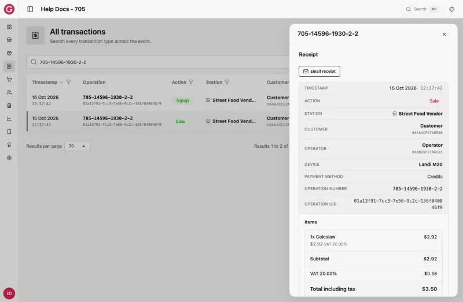463x302 pixels.
Task: Click Landi M20 device value
Action: [431, 165]
